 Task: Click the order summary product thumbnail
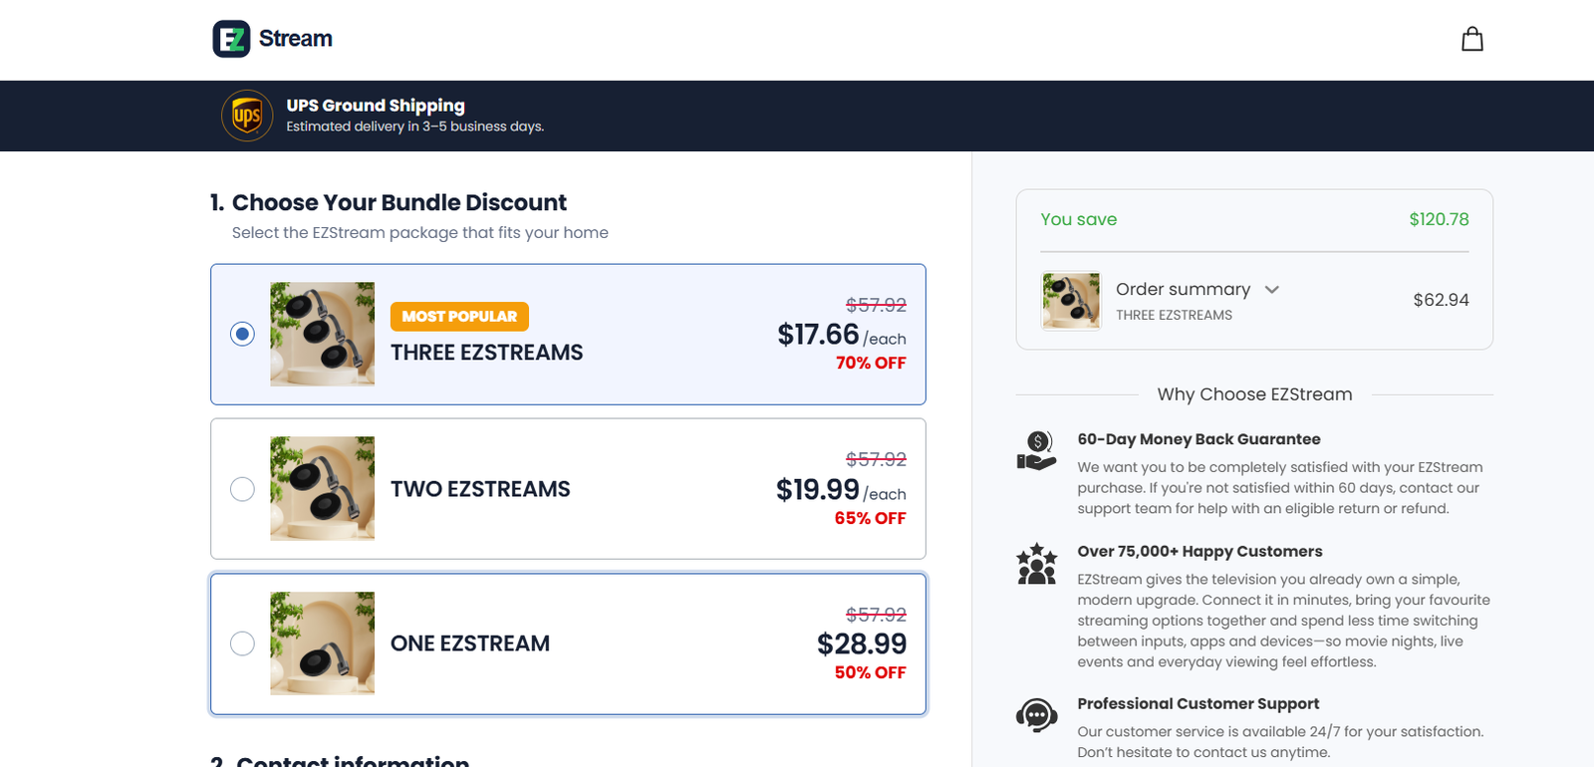[1071, 300]
